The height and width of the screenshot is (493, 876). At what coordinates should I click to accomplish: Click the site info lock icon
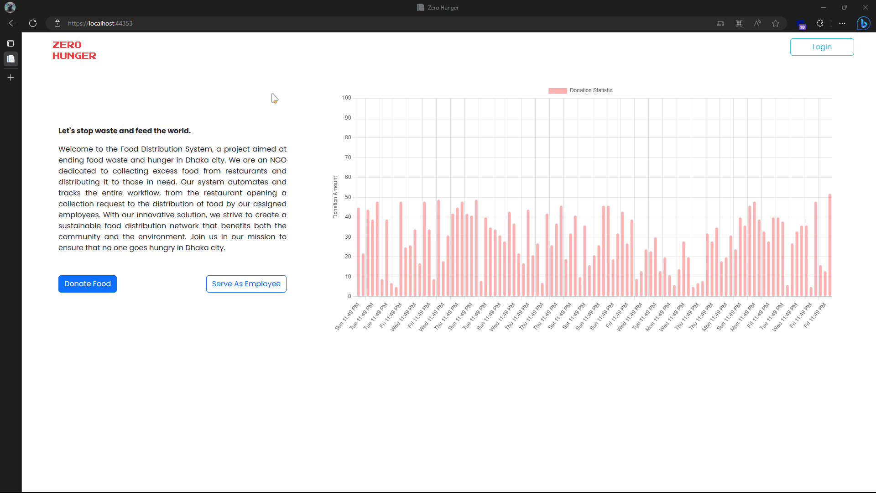point(57,23)
